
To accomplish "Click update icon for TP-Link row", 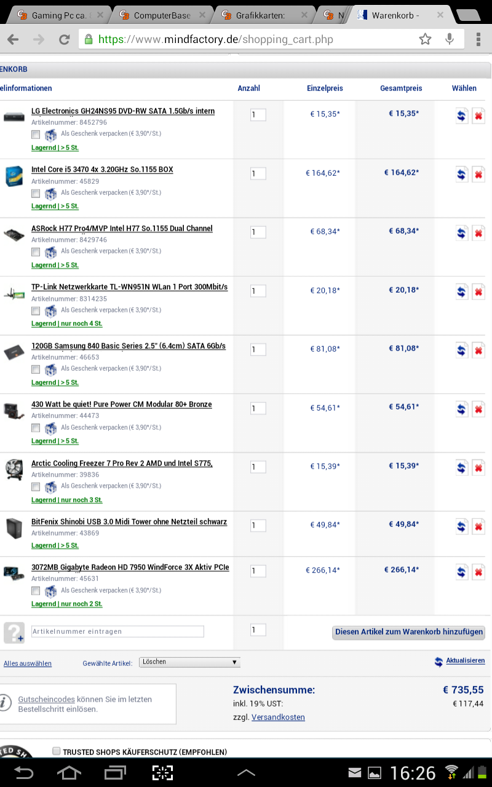I will point(462,292).
